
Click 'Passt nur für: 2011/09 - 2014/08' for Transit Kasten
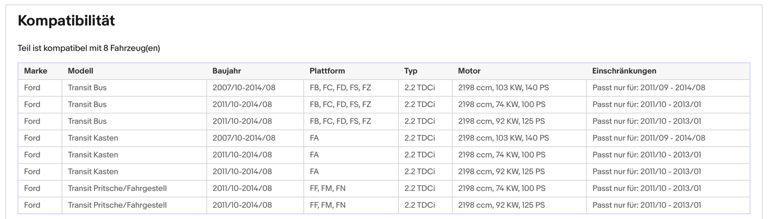649,138
